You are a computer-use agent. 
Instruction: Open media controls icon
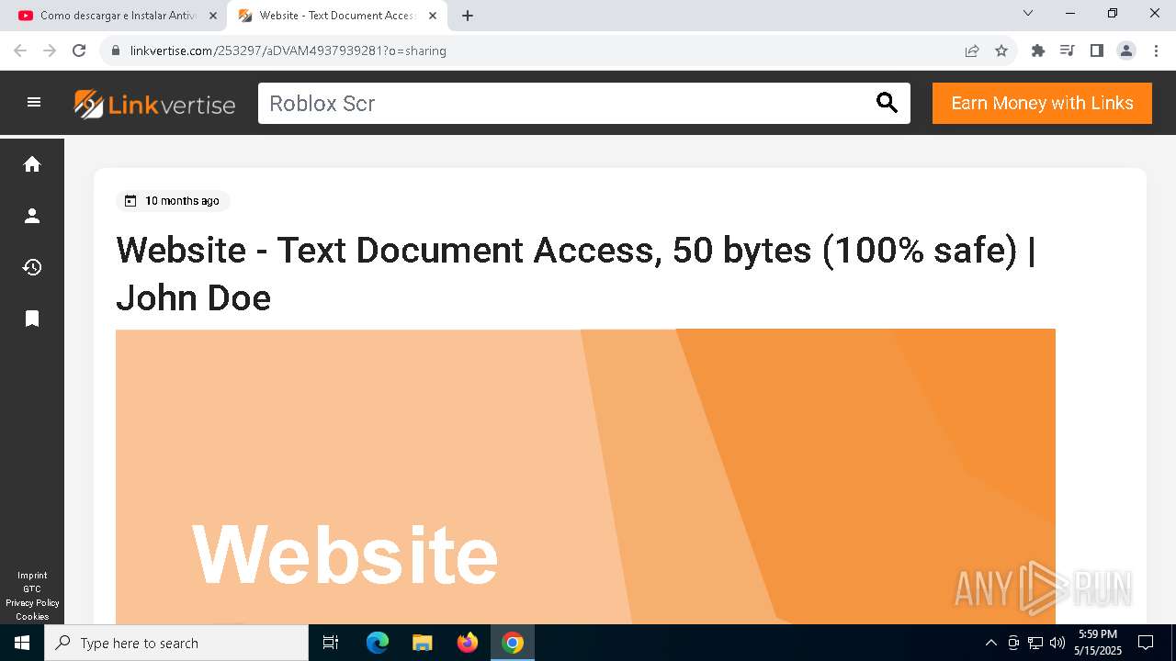(x=1068, y=50)
